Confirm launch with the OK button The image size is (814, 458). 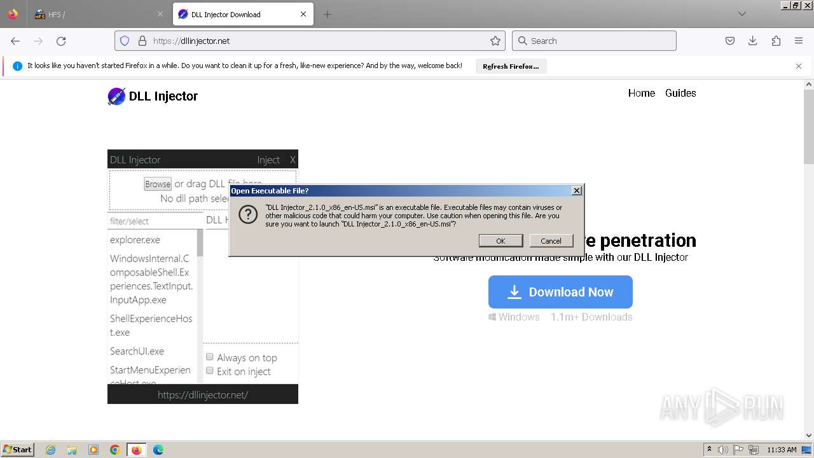click(500, 240)
